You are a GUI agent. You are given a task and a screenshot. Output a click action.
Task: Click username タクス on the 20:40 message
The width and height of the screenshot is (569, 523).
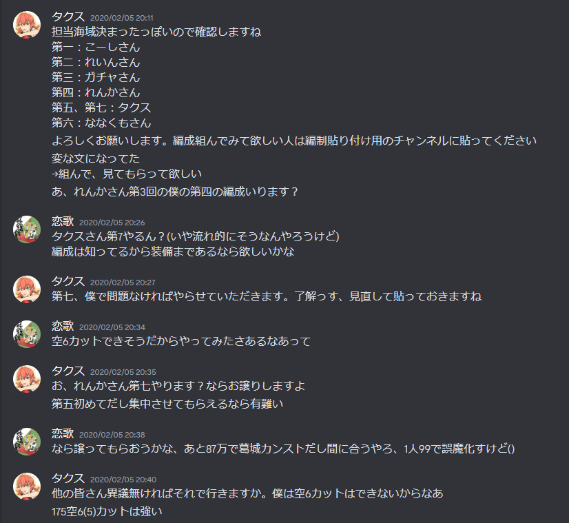68,478
